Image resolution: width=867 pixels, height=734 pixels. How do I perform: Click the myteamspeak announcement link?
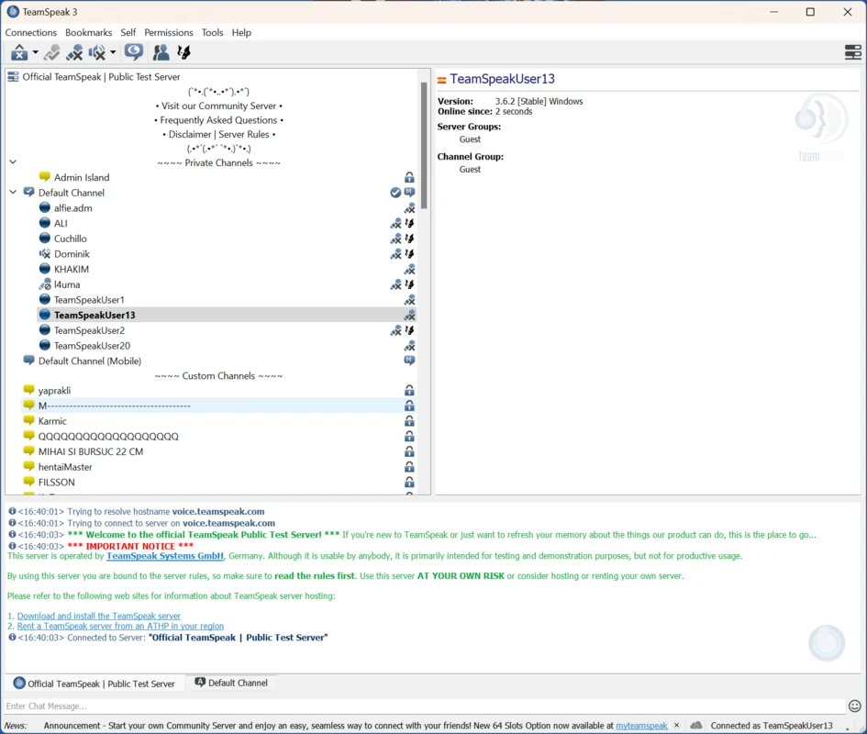(x=640, y=725)
